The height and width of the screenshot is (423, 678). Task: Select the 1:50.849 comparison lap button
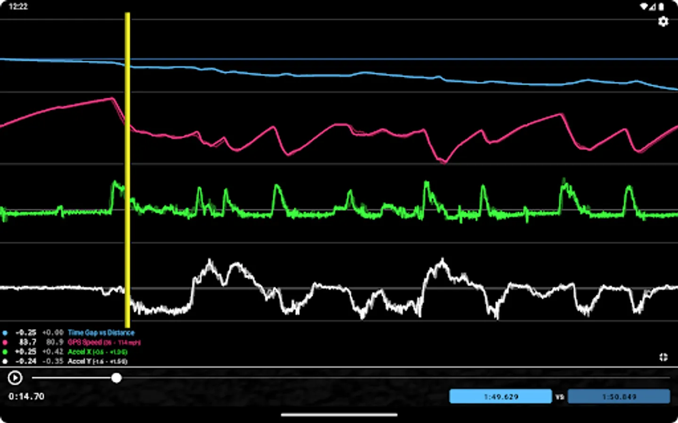[x=620, y=396]
